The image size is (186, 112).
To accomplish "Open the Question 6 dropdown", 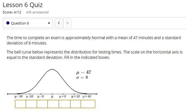I will point(28,23).
